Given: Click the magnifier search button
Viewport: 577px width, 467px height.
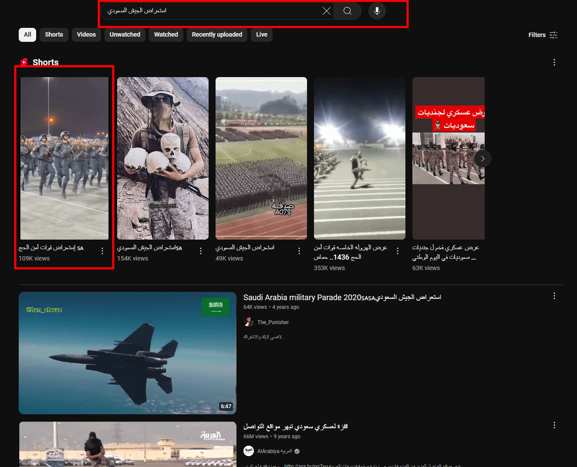Looking at the screenshot, I should pos(348,11).
